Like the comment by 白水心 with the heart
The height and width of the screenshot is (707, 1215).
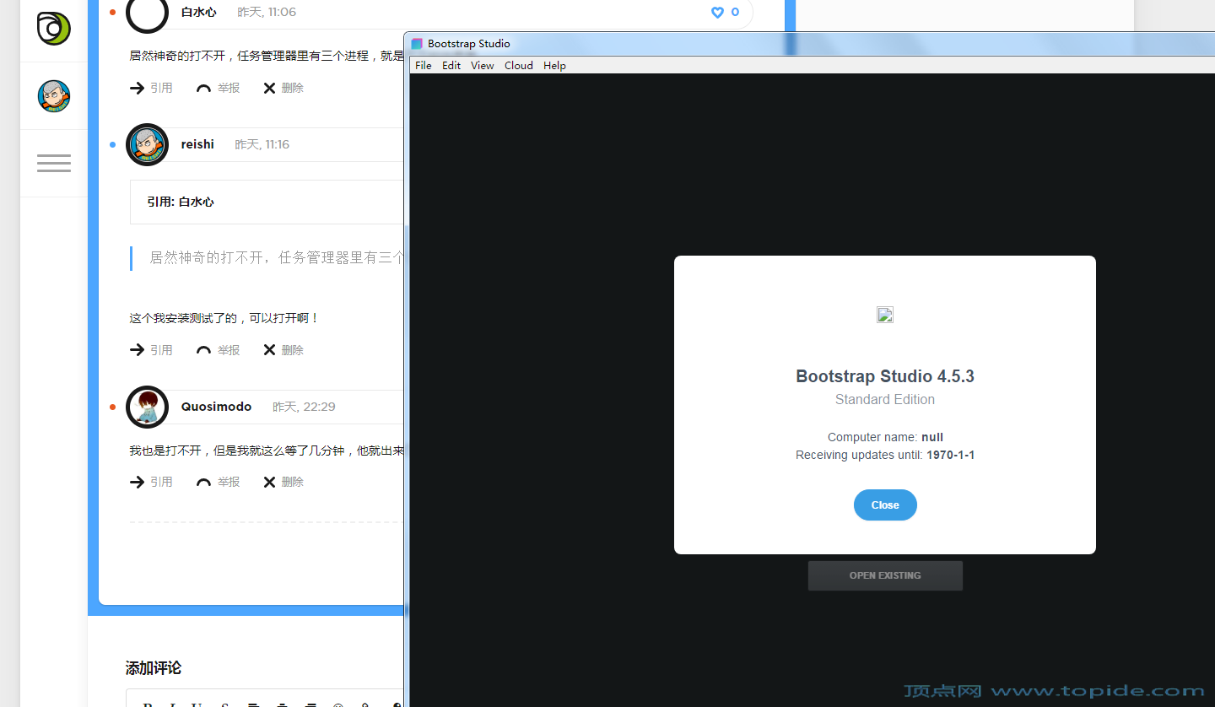[x=717, y=12]
